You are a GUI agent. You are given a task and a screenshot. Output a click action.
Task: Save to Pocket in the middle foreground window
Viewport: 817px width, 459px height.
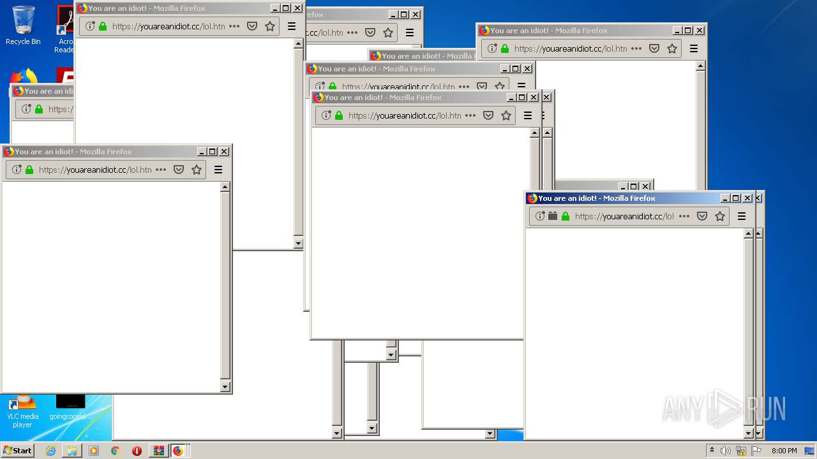[488, 115]
